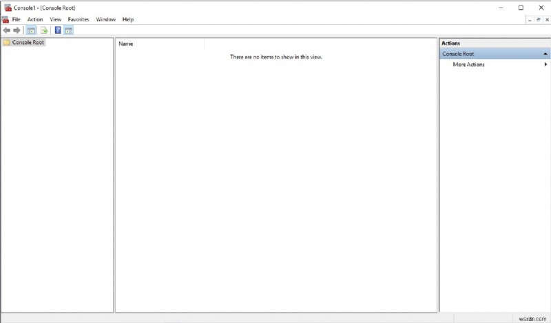Screen dimensions: 551x323
Task: Close the Console1 main window
Action: [x=541, y=8]
